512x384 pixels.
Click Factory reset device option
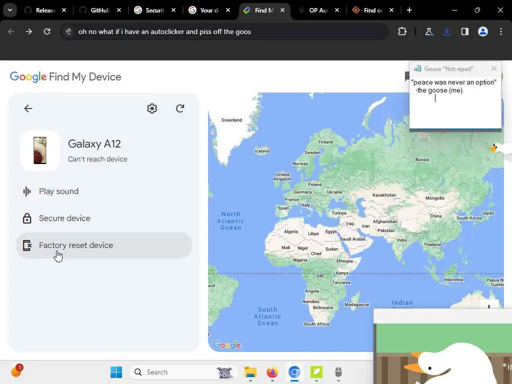[104, 245]
